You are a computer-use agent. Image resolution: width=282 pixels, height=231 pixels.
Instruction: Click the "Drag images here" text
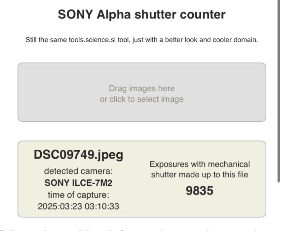pyautogui.click(x=142, y=88)
